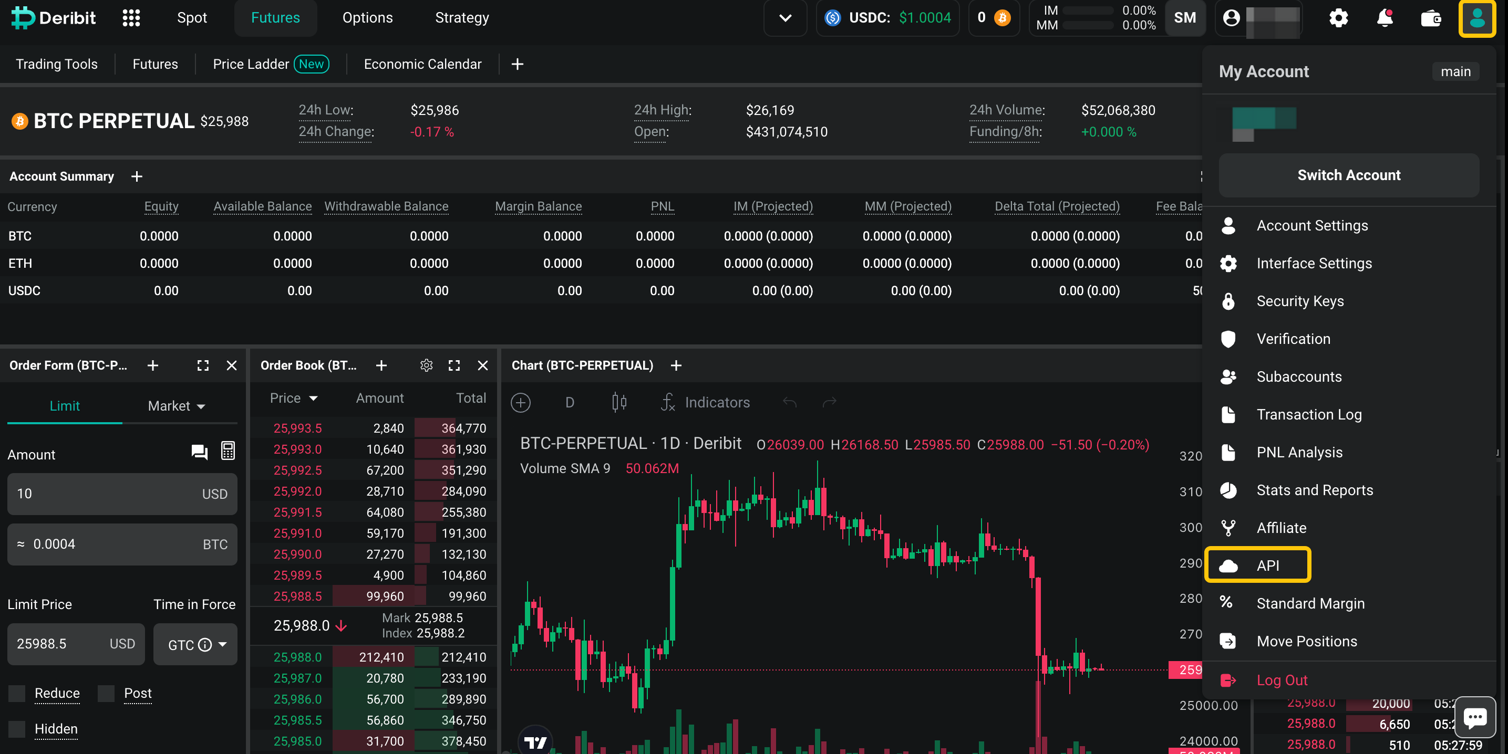
Task: Open the wallet icon in header
Action: pyautogui.click(x=1431, y=17)
